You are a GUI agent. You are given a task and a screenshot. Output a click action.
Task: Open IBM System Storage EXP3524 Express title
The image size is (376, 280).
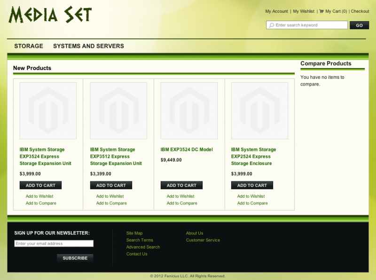point(46,156)
